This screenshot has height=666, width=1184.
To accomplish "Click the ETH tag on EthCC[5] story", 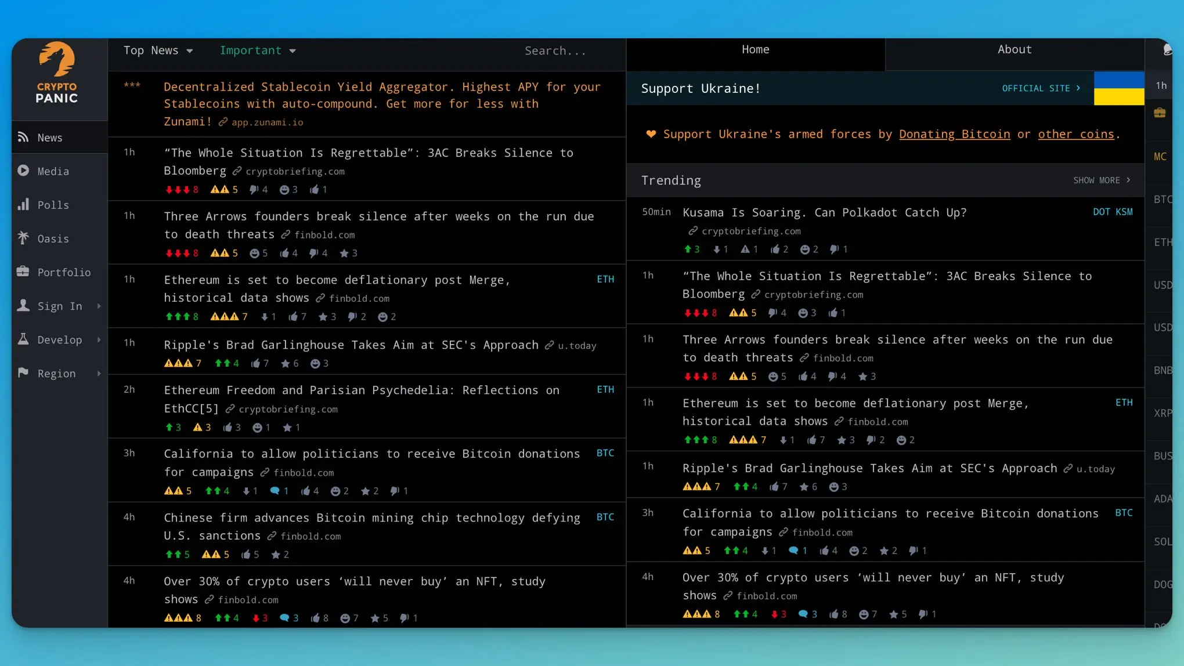I will click(605, 389).
